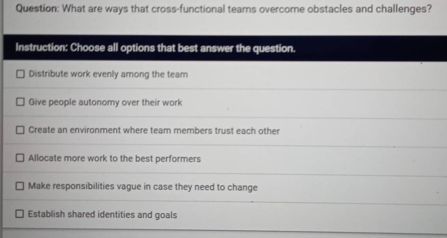447x238 pixels.
Task: Click the 'Give people autonomy over their work' label
Action: 106,103
